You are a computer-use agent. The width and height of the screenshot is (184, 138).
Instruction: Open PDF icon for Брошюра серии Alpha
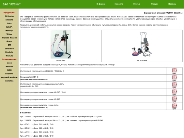(x=174, y=105)
